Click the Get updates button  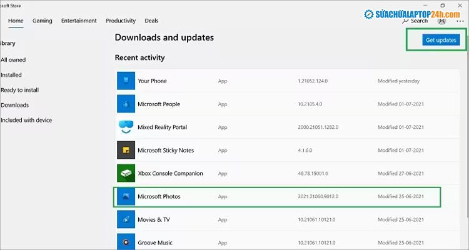(441, 40)
